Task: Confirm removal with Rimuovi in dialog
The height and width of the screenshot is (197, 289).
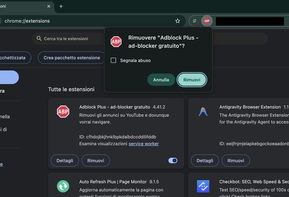Action: [x=192, y=80]
